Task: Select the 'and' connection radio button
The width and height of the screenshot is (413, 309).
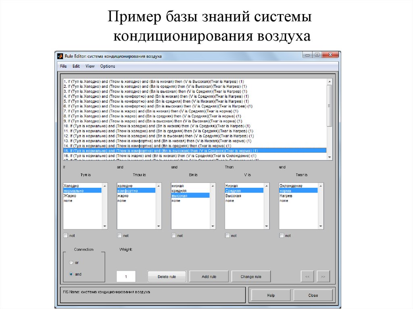Action: pos(71,274)
